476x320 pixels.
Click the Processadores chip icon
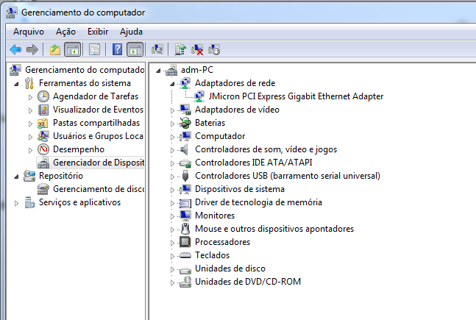[185, 242]
